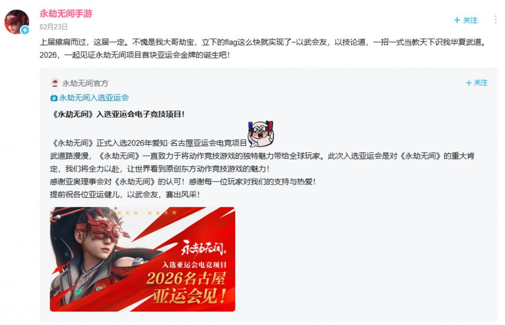The image size is (505, 325).
Task: Open the 永劫无间入选亚运会 topic link
Action: click(94, 98)
